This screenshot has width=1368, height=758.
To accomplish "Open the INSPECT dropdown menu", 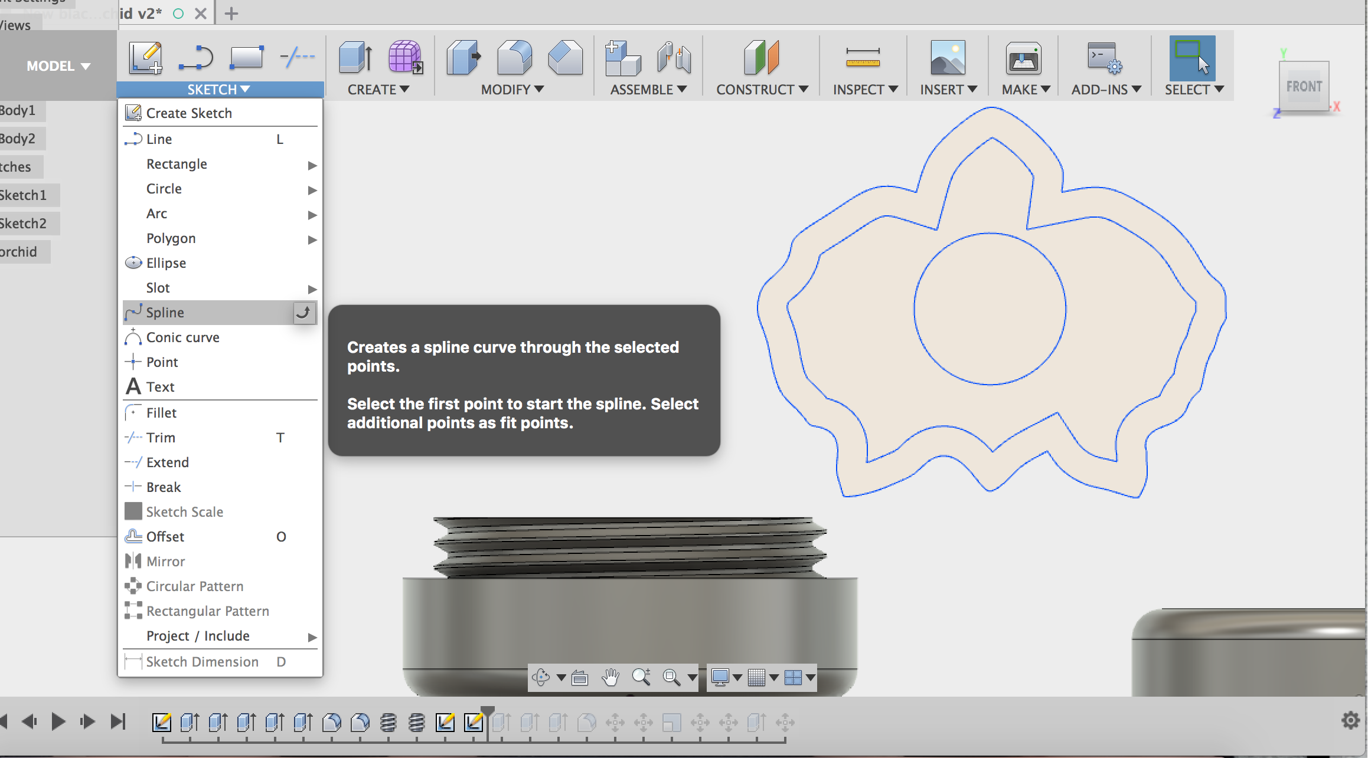I will coord(865,90).
